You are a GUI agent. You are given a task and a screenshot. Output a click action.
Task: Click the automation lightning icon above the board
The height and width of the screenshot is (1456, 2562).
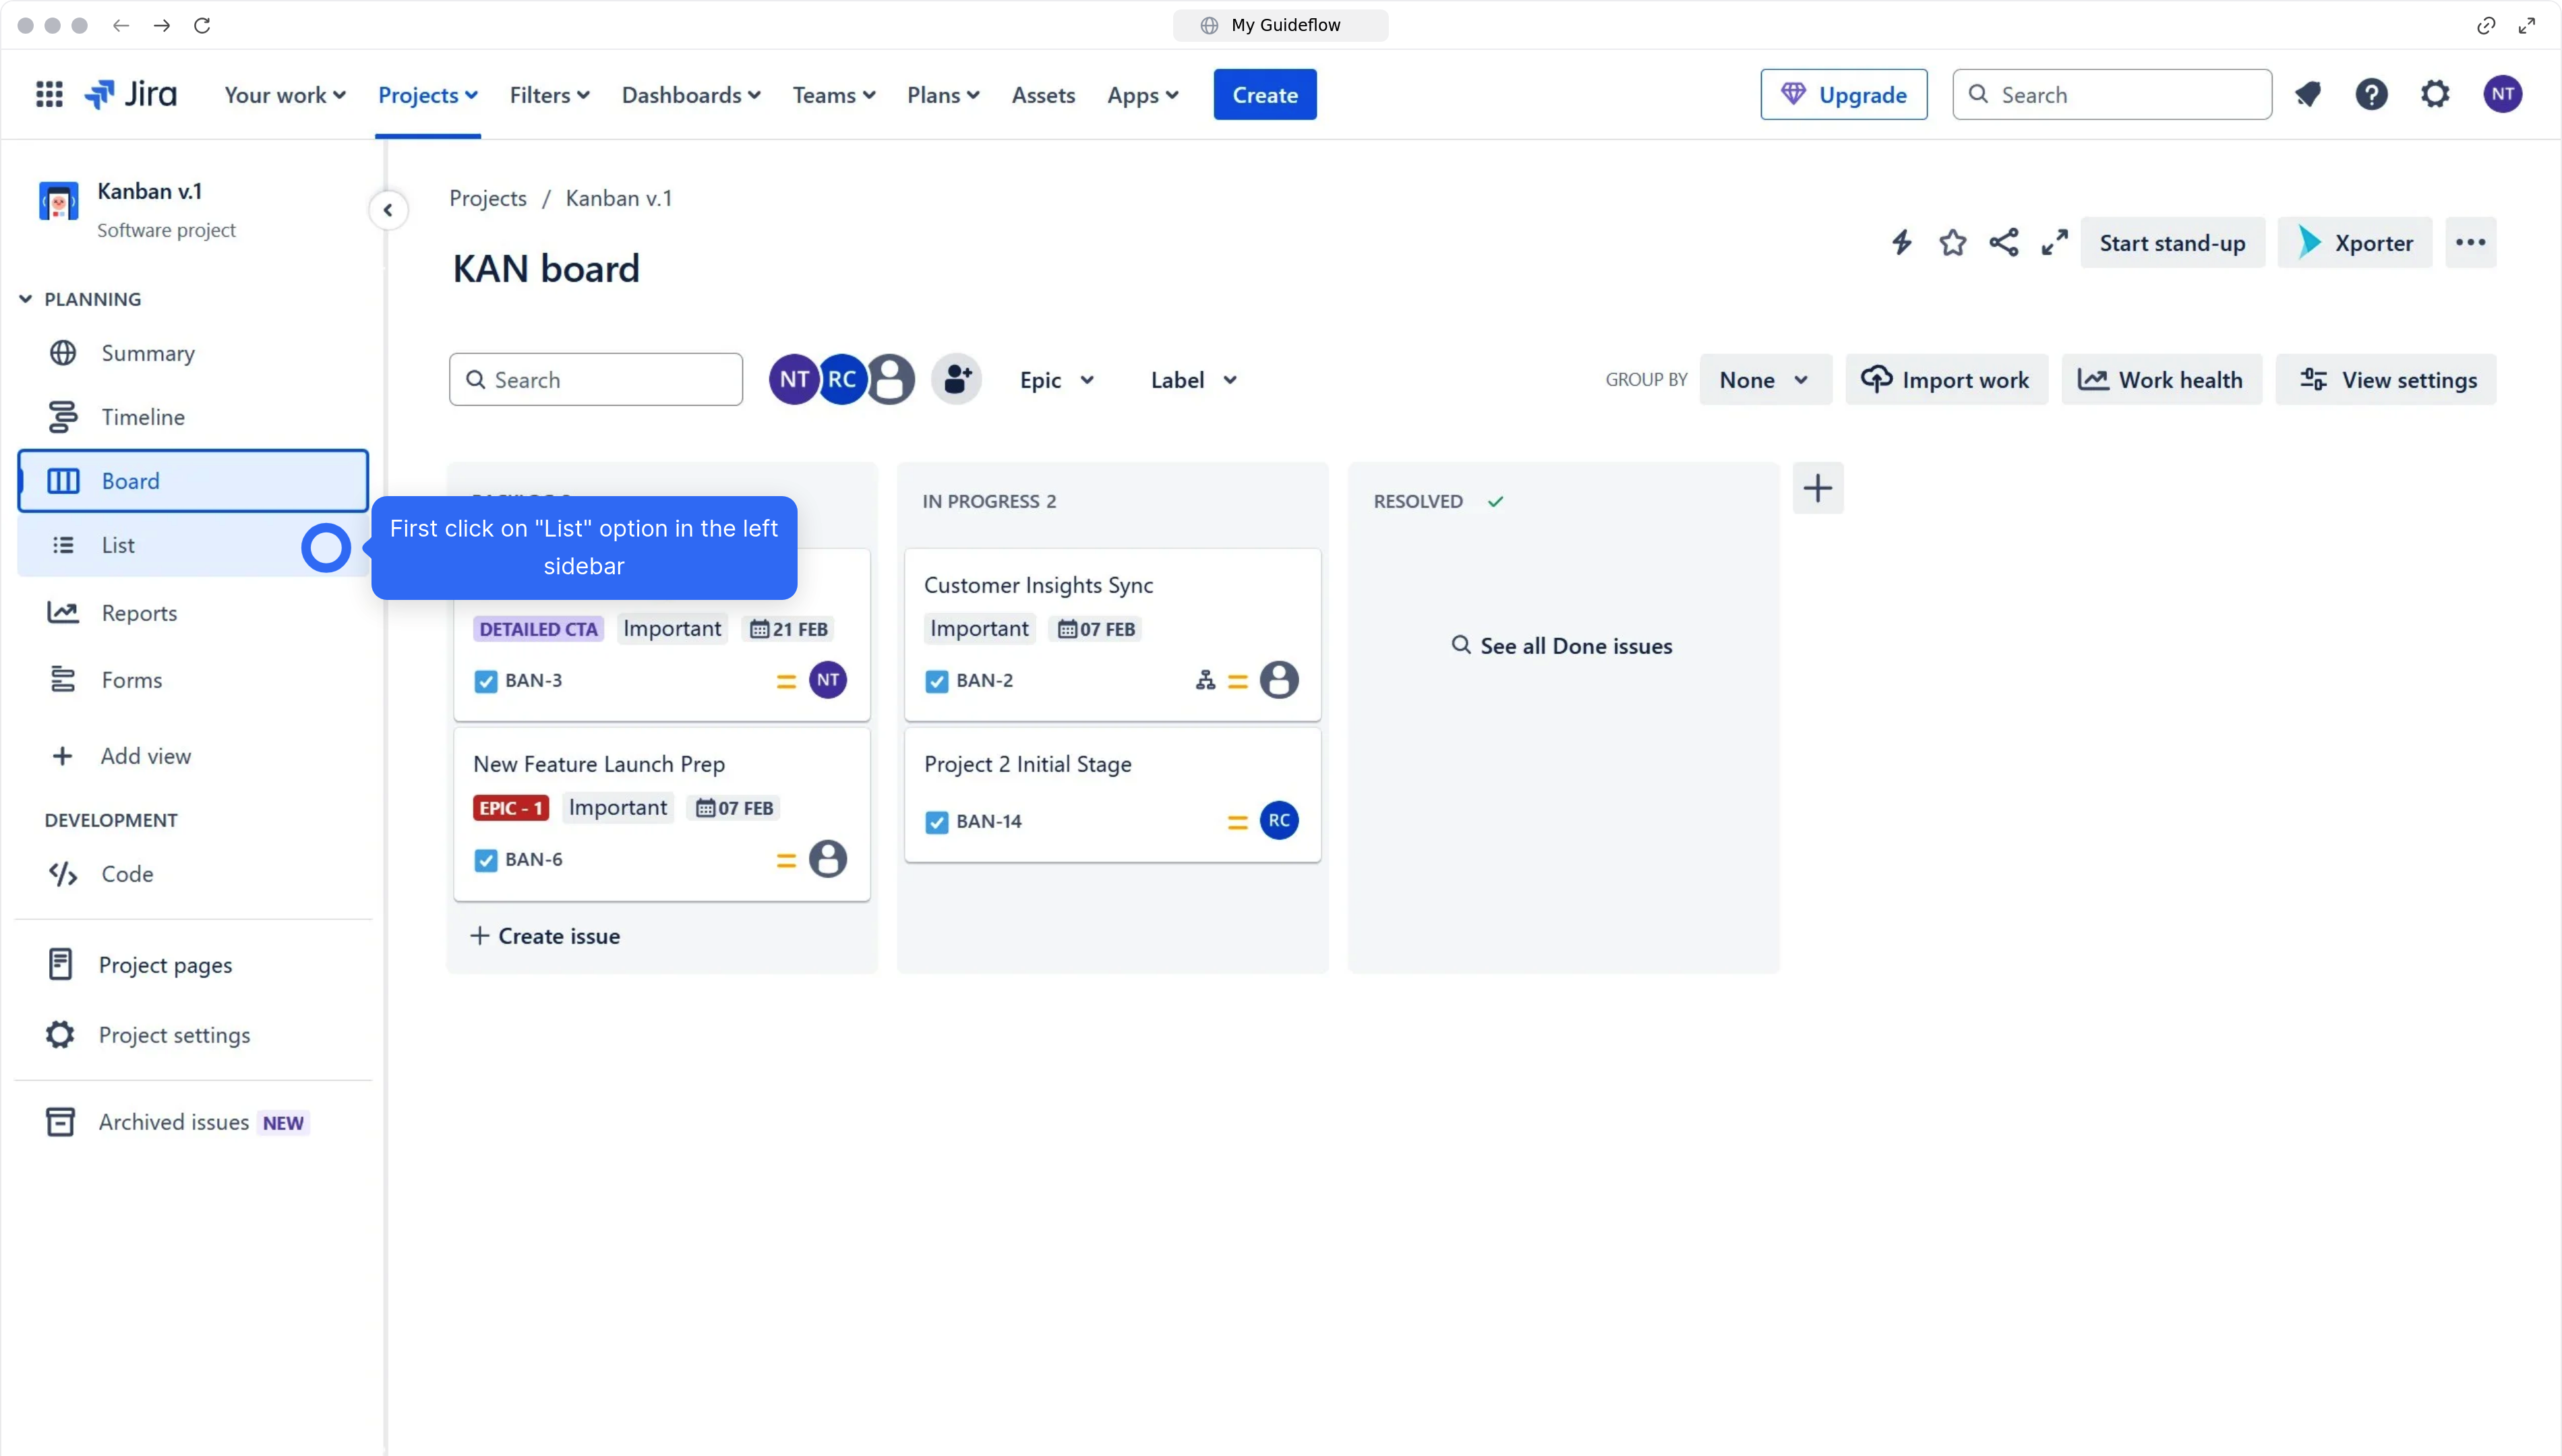pyautogui.click(x=1901, y=242)
